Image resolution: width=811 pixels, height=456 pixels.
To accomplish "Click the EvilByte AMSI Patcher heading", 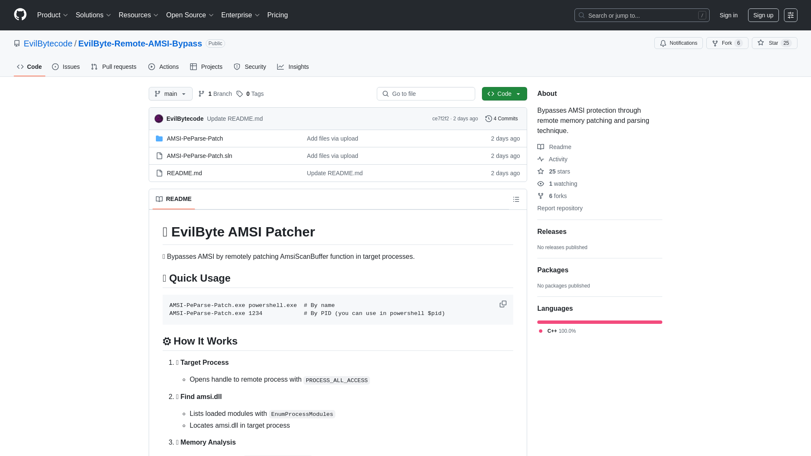I will point(239,232).
